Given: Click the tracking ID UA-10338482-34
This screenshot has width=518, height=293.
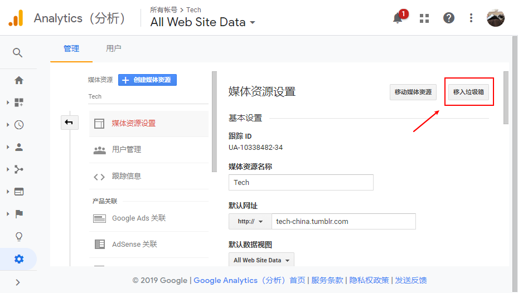Looking at the screenshot, I should pyautogui.click(x=256, y=148).
